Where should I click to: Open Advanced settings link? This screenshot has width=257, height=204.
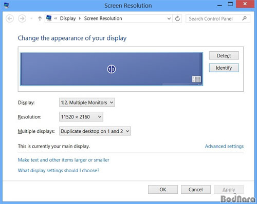[x=224, y=147]
